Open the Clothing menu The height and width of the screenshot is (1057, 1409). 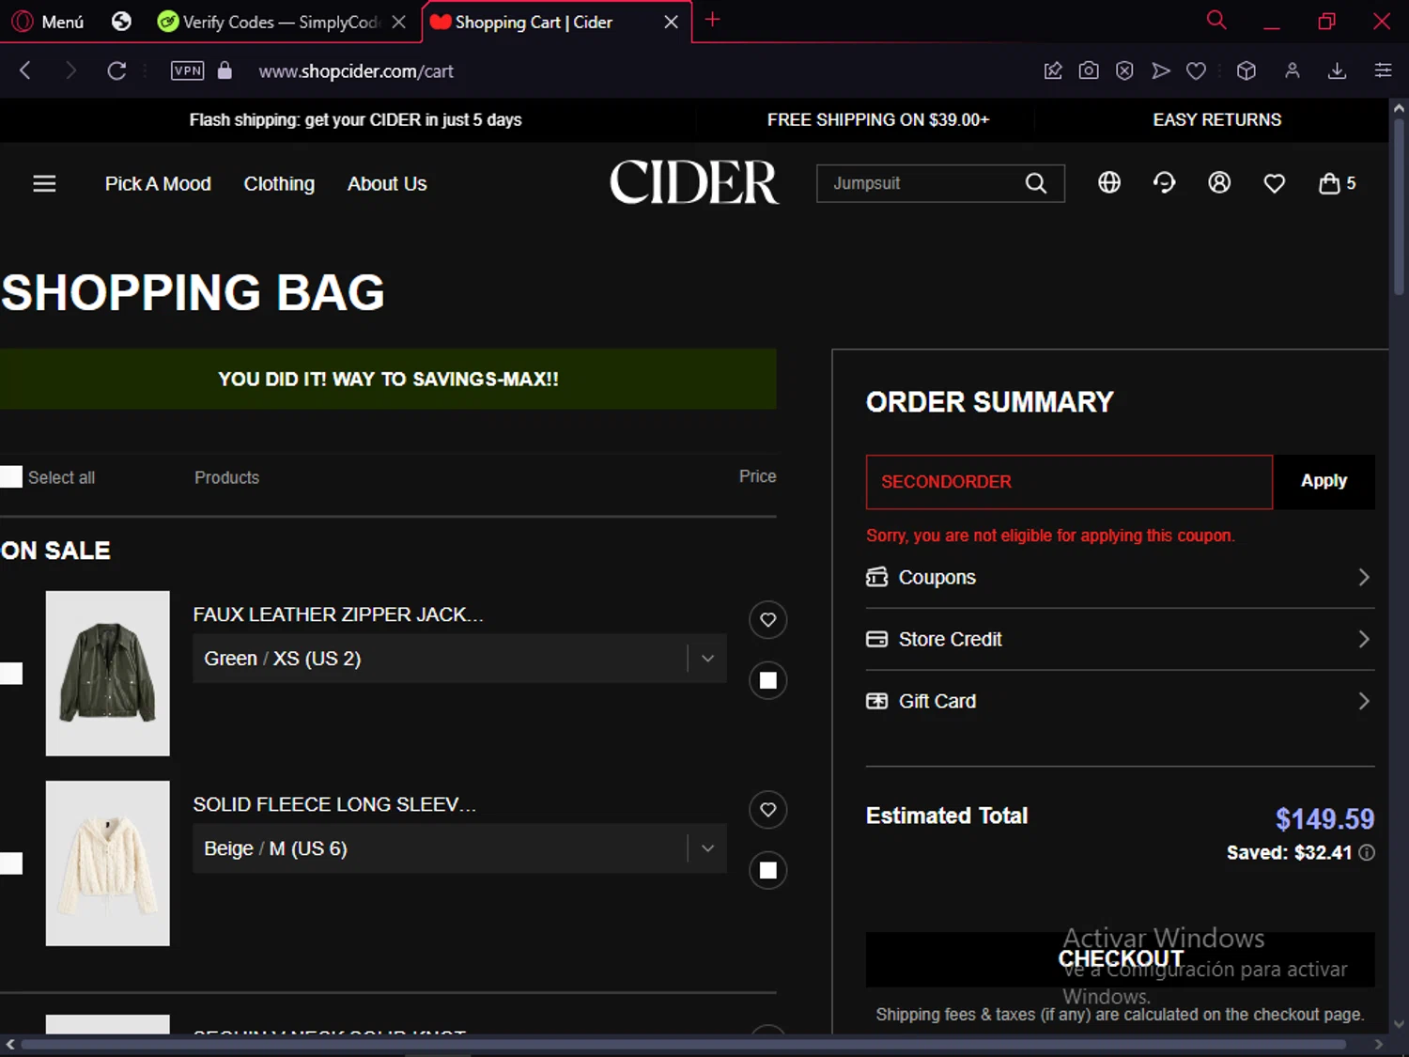pyautogui.click(x=279, y=184)
